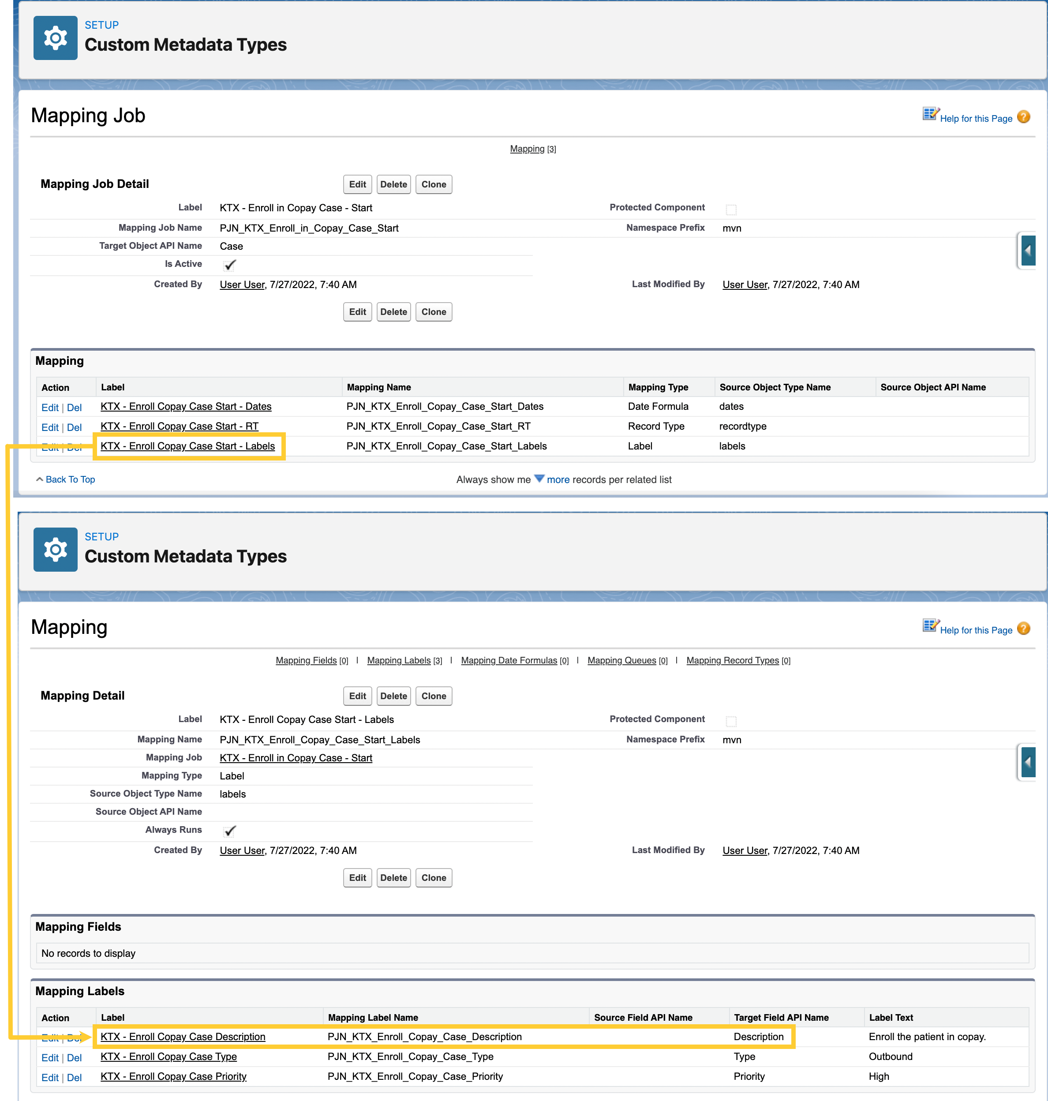Image resolution: width=1048 pixels, height=1101 pixels.
Task: Delete the Copay Case Start - Dates row
Action: [x=74, y=408]
